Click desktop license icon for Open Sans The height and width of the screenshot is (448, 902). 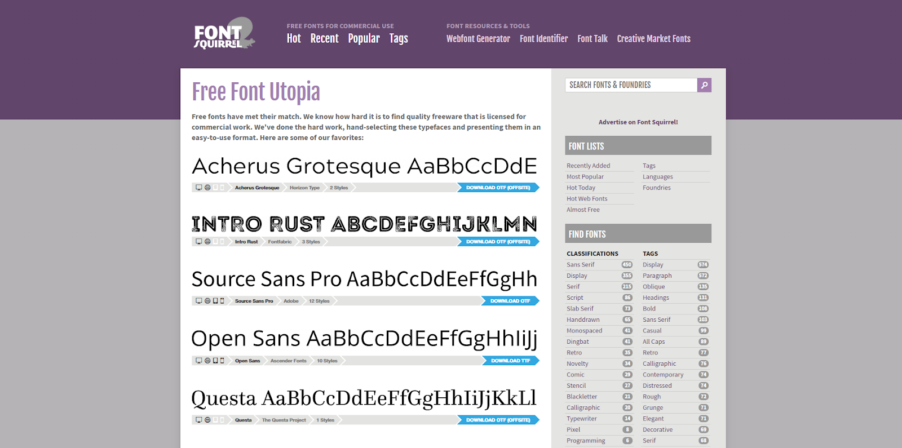(198, 361)
